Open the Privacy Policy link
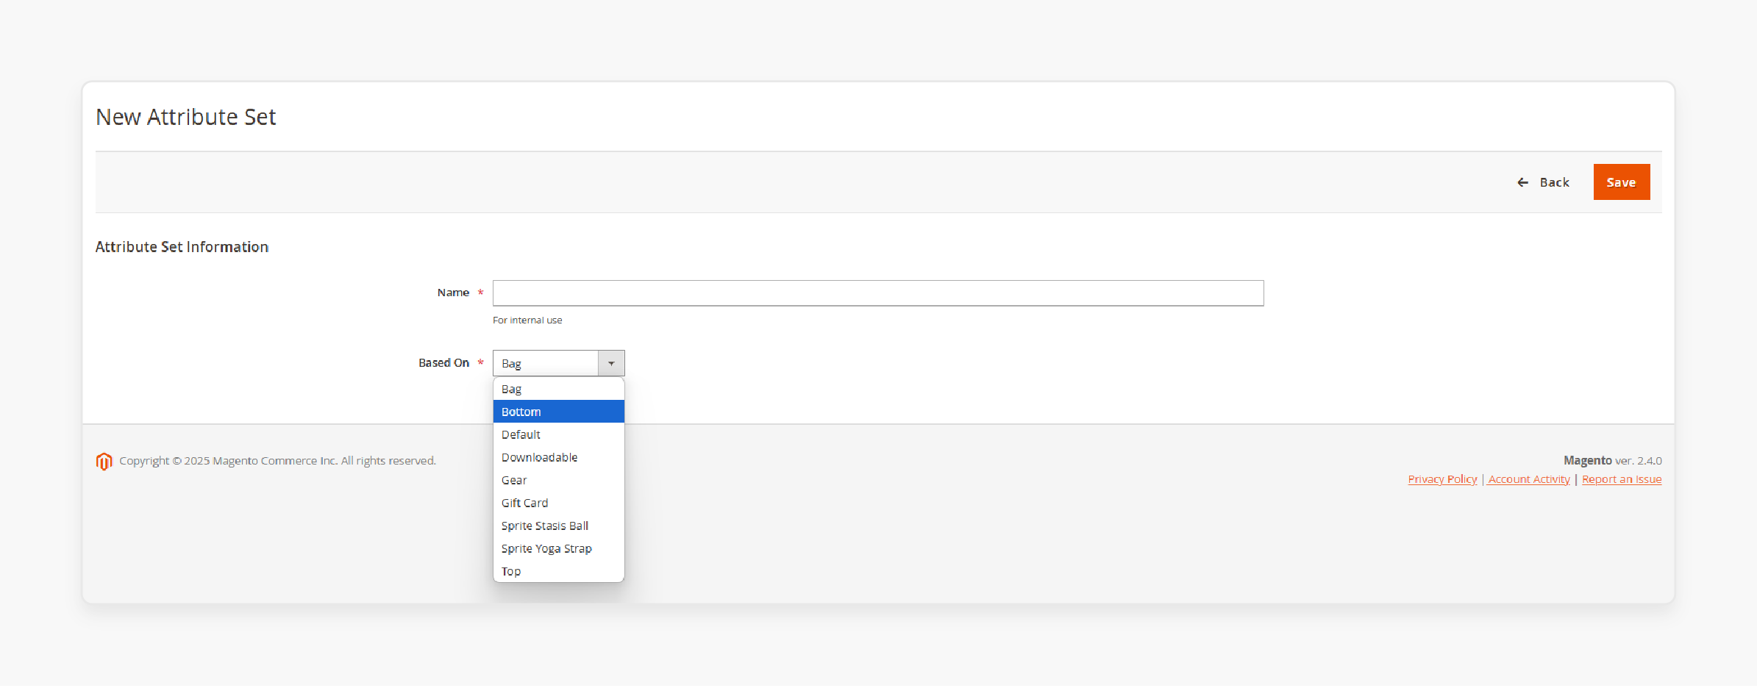This screenshot has width=1757, height=688. (1442, 479)
